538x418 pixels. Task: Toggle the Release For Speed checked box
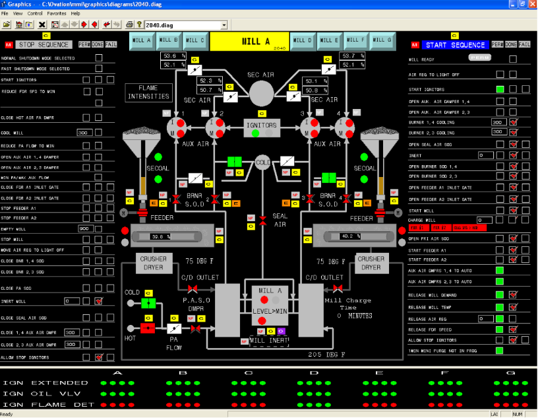coord(513,329)
